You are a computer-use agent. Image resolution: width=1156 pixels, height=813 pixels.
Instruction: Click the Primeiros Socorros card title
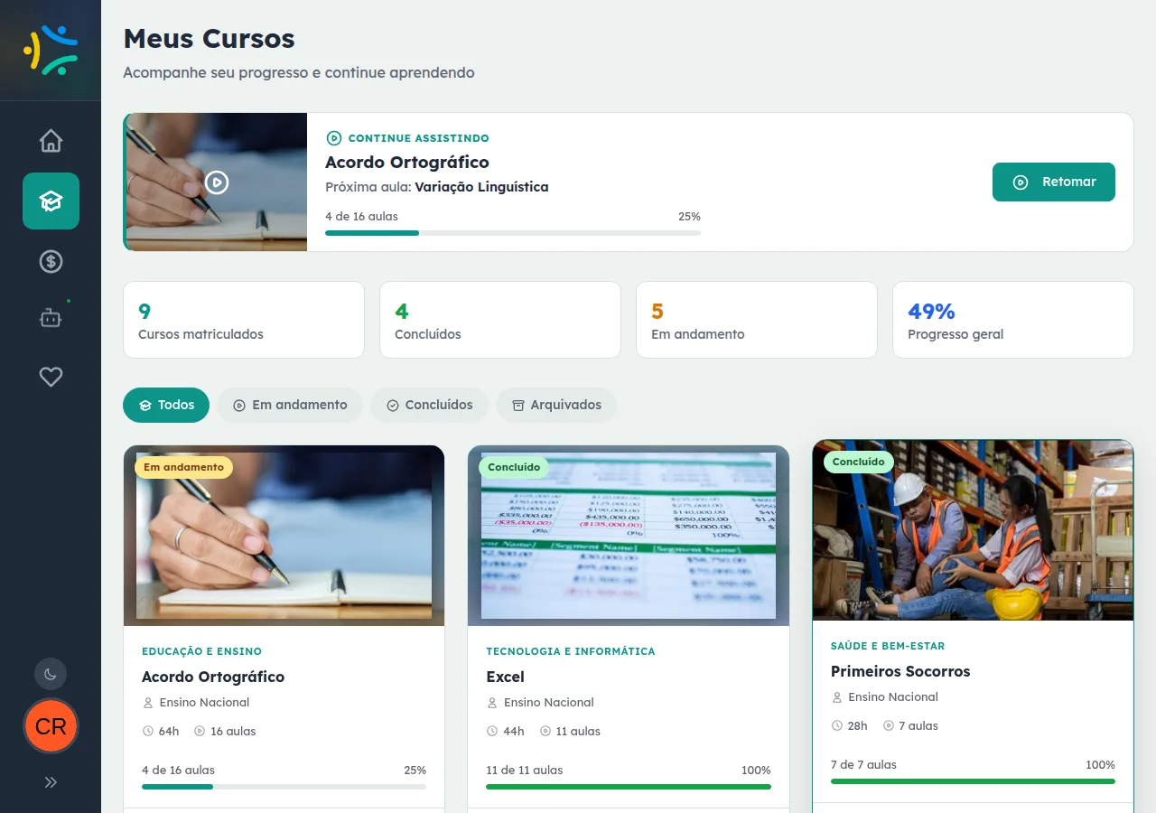tap(900, 671)
